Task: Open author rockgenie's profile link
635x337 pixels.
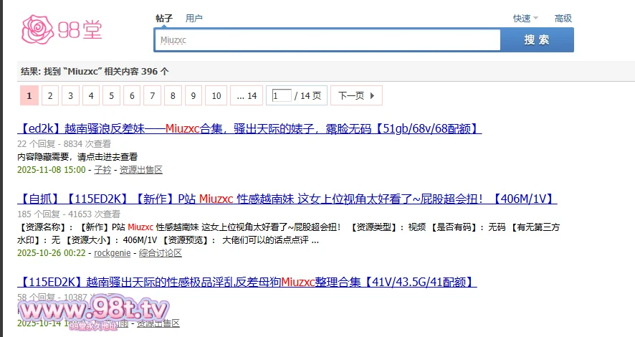Action: pos(113,252)
